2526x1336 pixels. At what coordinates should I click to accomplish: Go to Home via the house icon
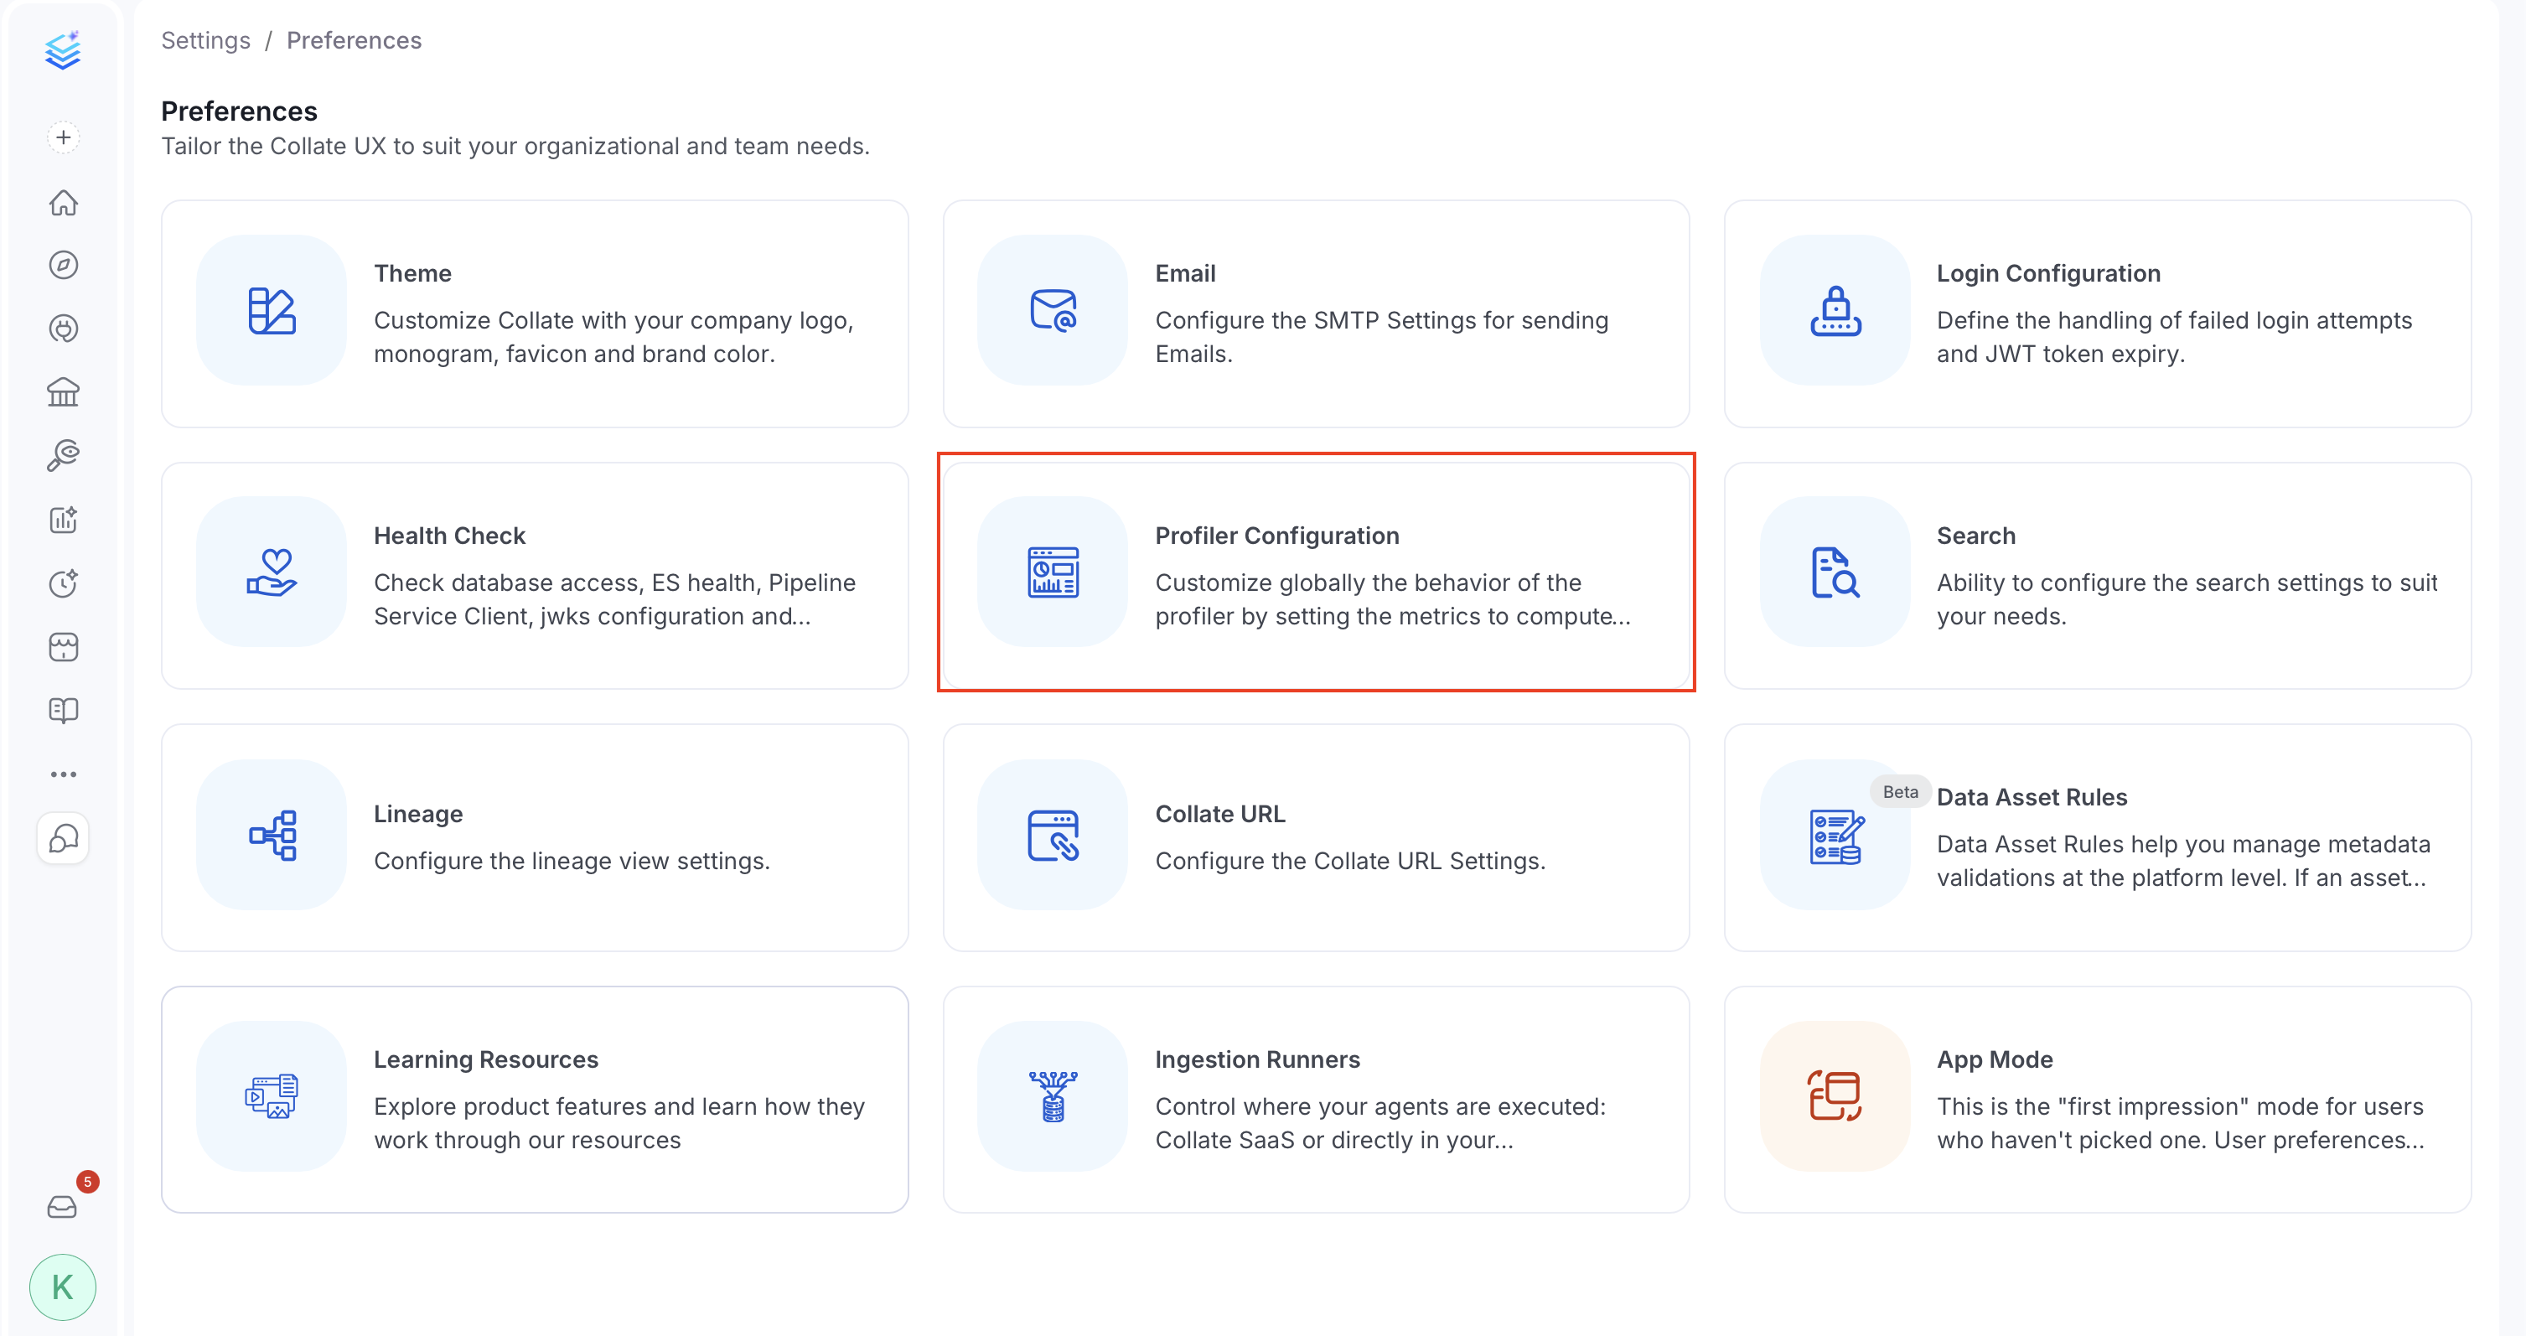(64, 202)
